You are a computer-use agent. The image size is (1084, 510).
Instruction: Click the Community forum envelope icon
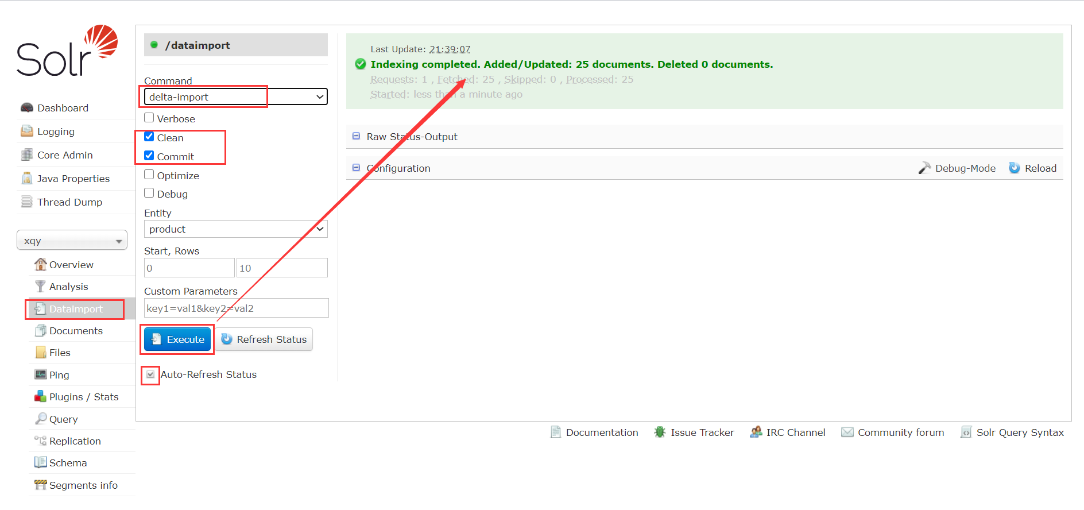[x=847, y=432]
